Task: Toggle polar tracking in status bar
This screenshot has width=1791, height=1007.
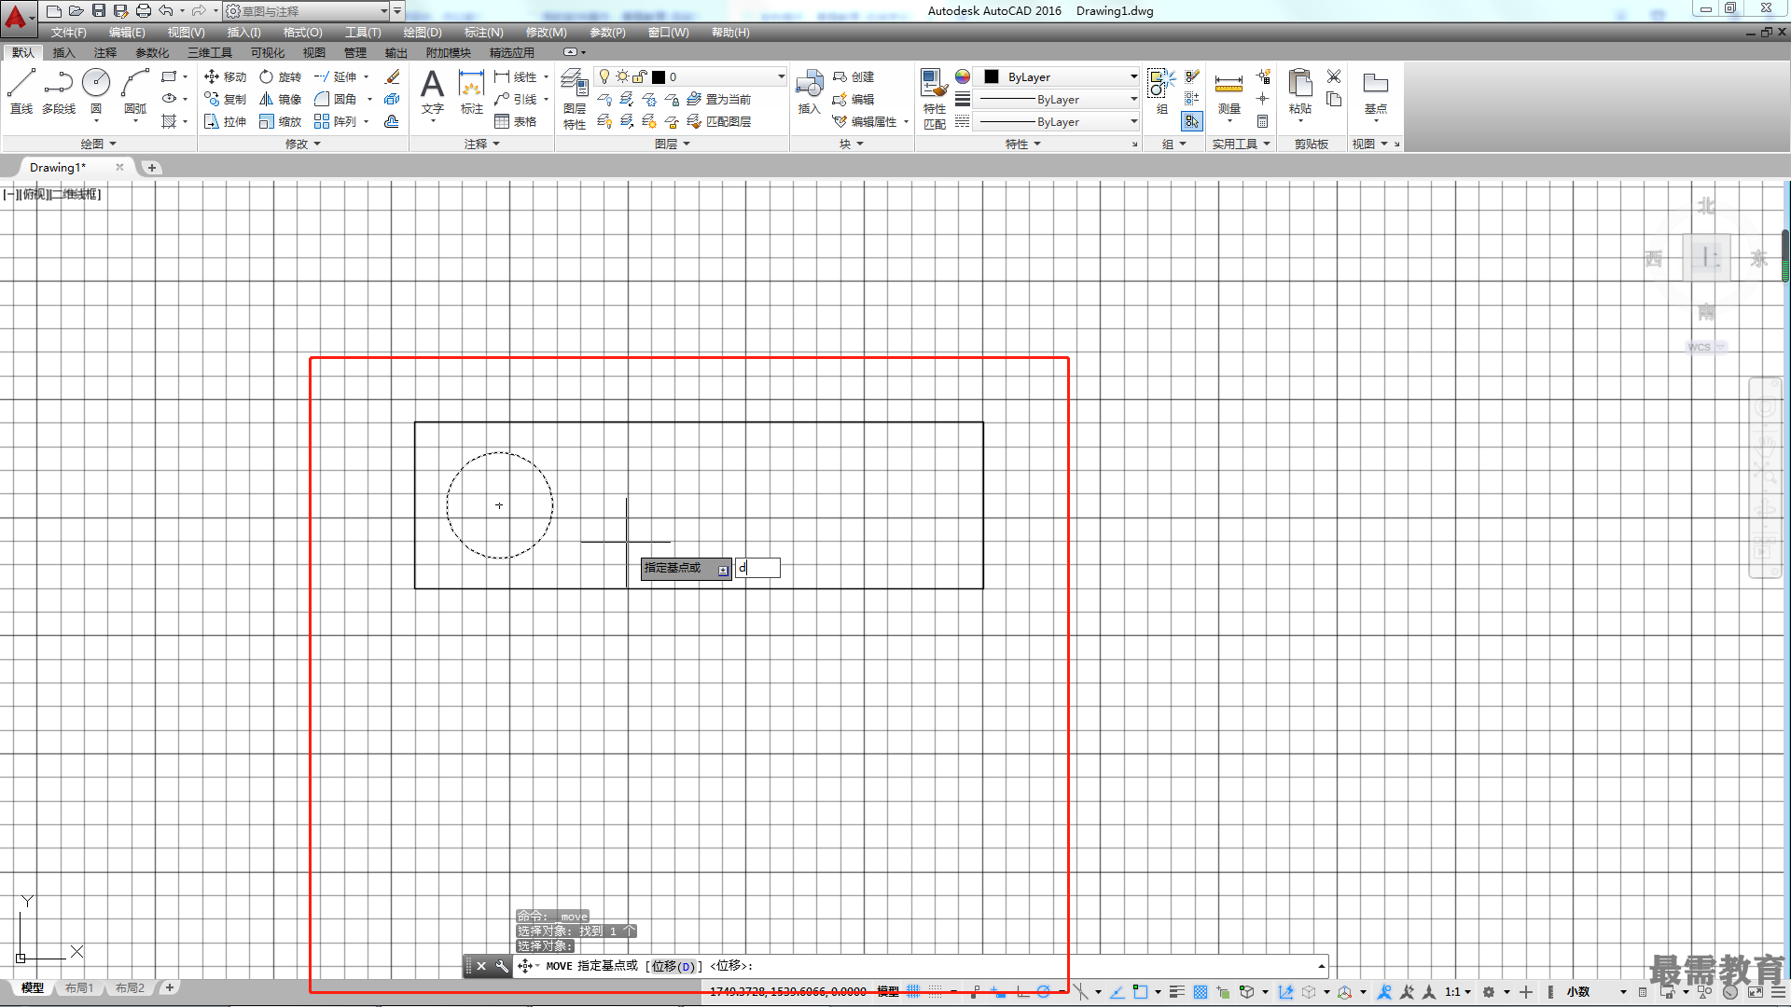Action: (x=1044, y=991)
